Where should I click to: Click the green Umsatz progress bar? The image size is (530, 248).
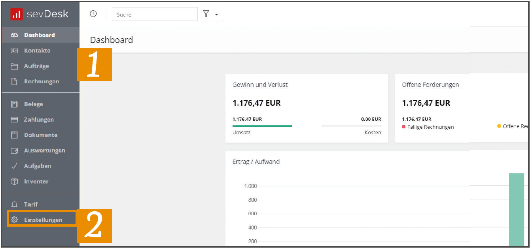(262, 126)
